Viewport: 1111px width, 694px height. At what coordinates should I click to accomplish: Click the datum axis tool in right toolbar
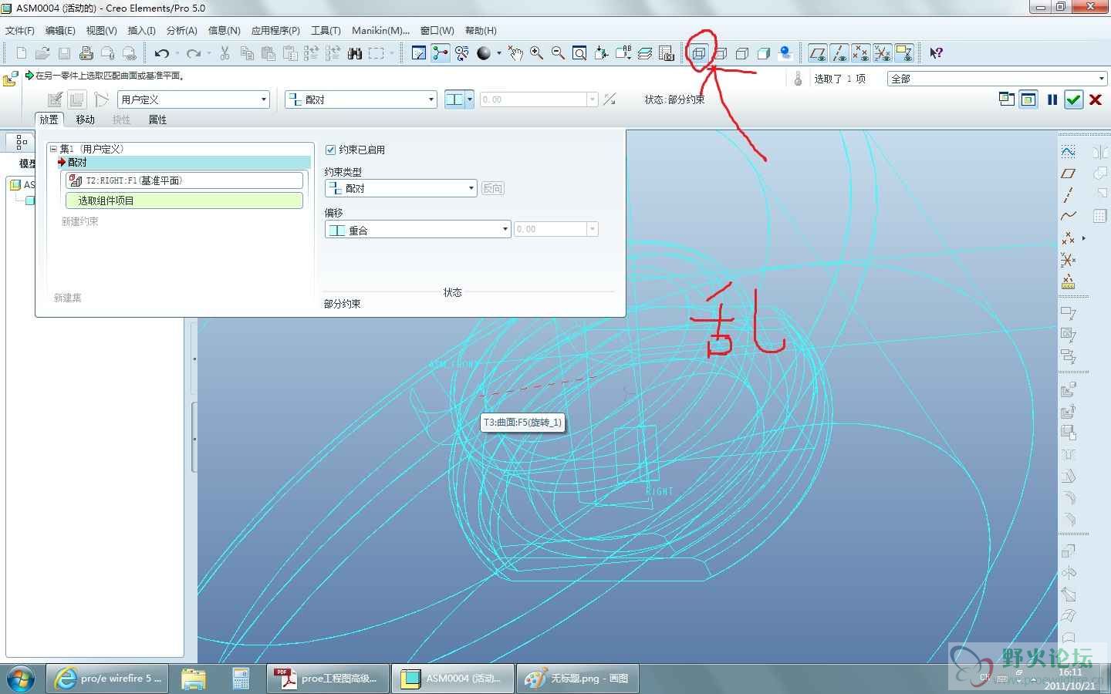click(1068, 194)
